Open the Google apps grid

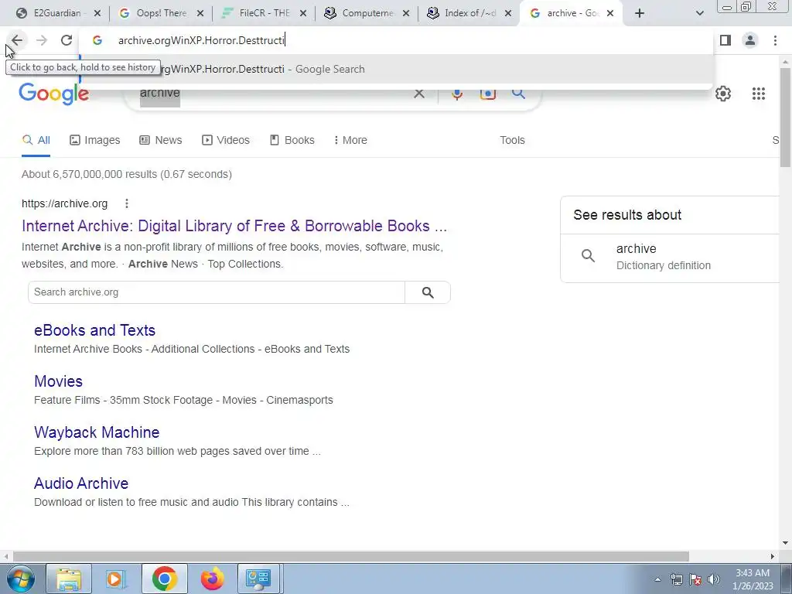(758, 94)
